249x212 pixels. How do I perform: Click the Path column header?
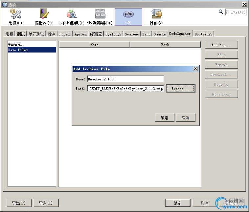click(x=165, y=45)
